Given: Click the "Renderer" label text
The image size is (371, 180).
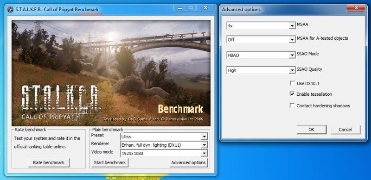Looking at the screenshot, I should (100, 143).
